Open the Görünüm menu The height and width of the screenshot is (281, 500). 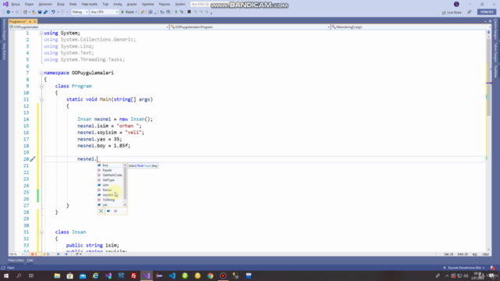(x=45, y=4)
